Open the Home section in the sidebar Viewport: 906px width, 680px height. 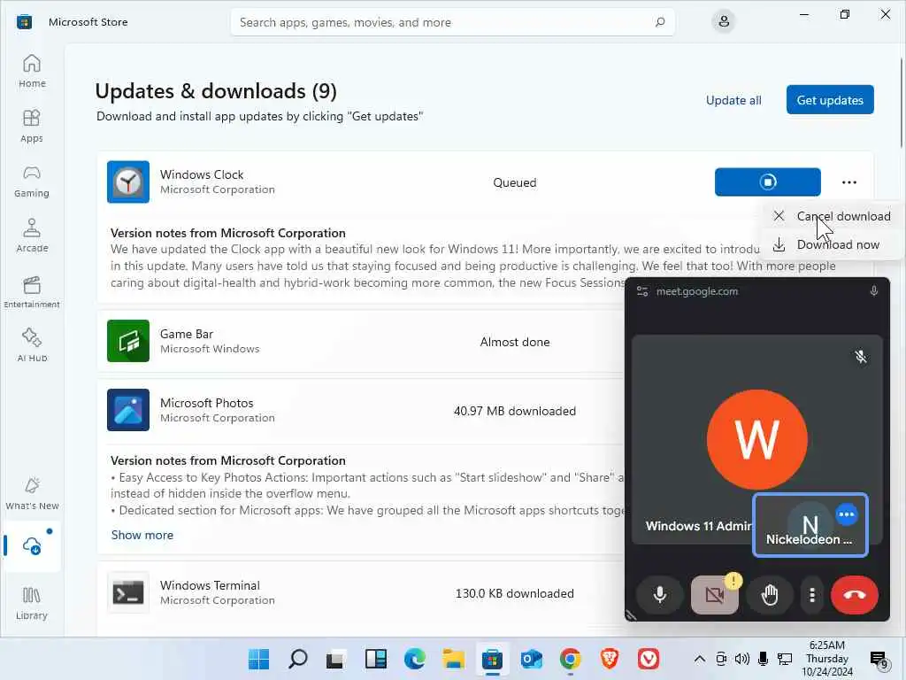pos(32,71)
